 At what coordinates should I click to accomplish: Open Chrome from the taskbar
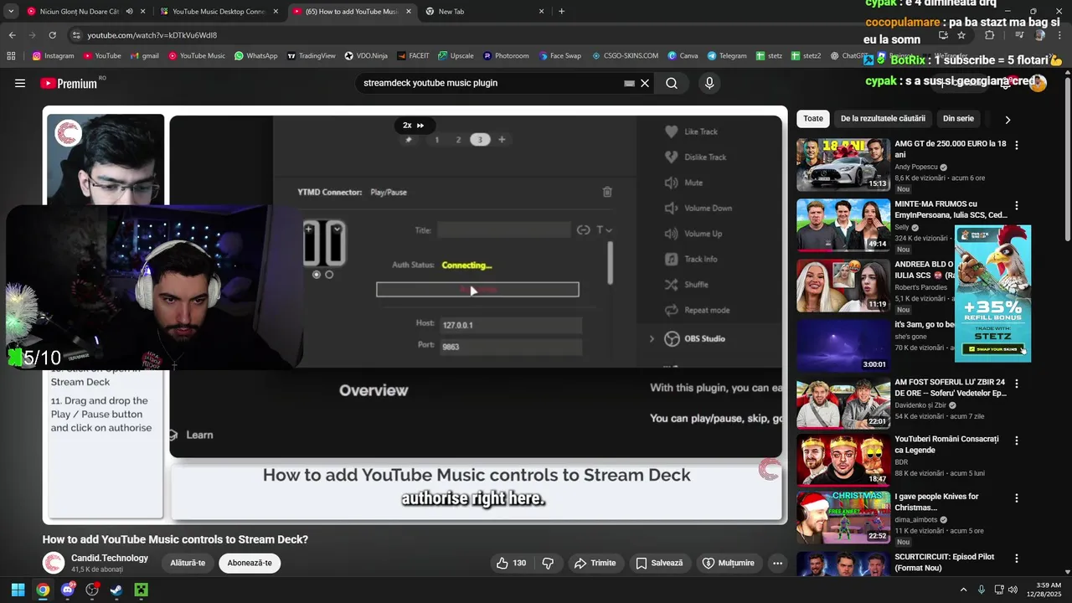click(x=43, y=590)
